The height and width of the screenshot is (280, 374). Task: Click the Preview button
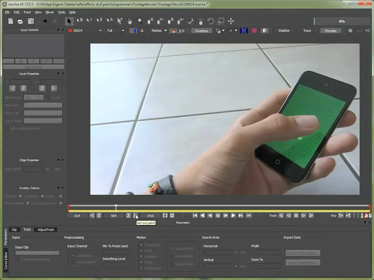coord(331,31)
